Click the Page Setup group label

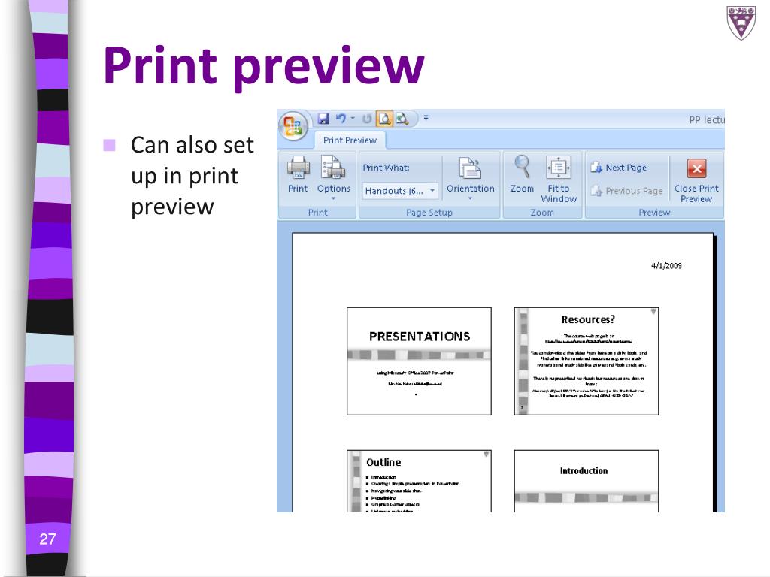(429, 213)
